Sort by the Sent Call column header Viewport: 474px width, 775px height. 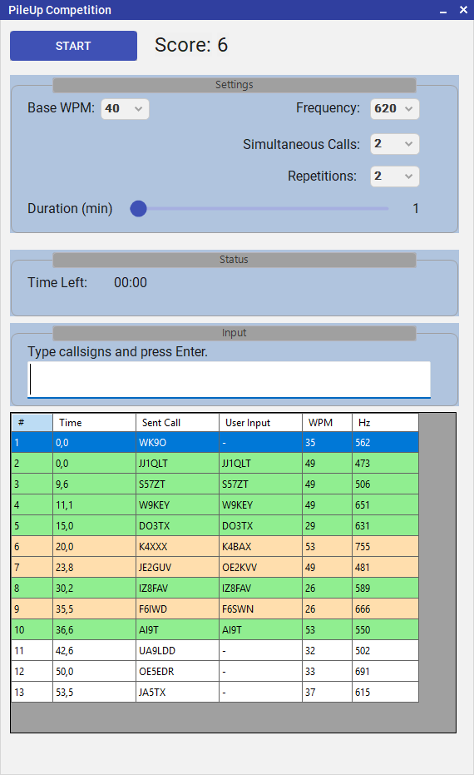[177, 423]
